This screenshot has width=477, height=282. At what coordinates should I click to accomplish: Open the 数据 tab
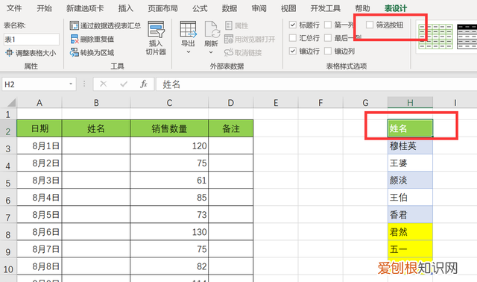[230, 8]
